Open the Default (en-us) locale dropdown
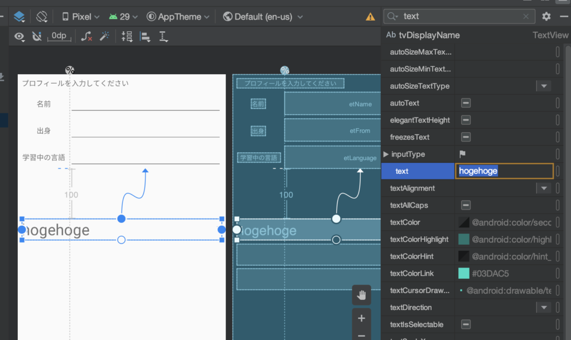This screenshot has width=571, height=340. tap(263, 17)
